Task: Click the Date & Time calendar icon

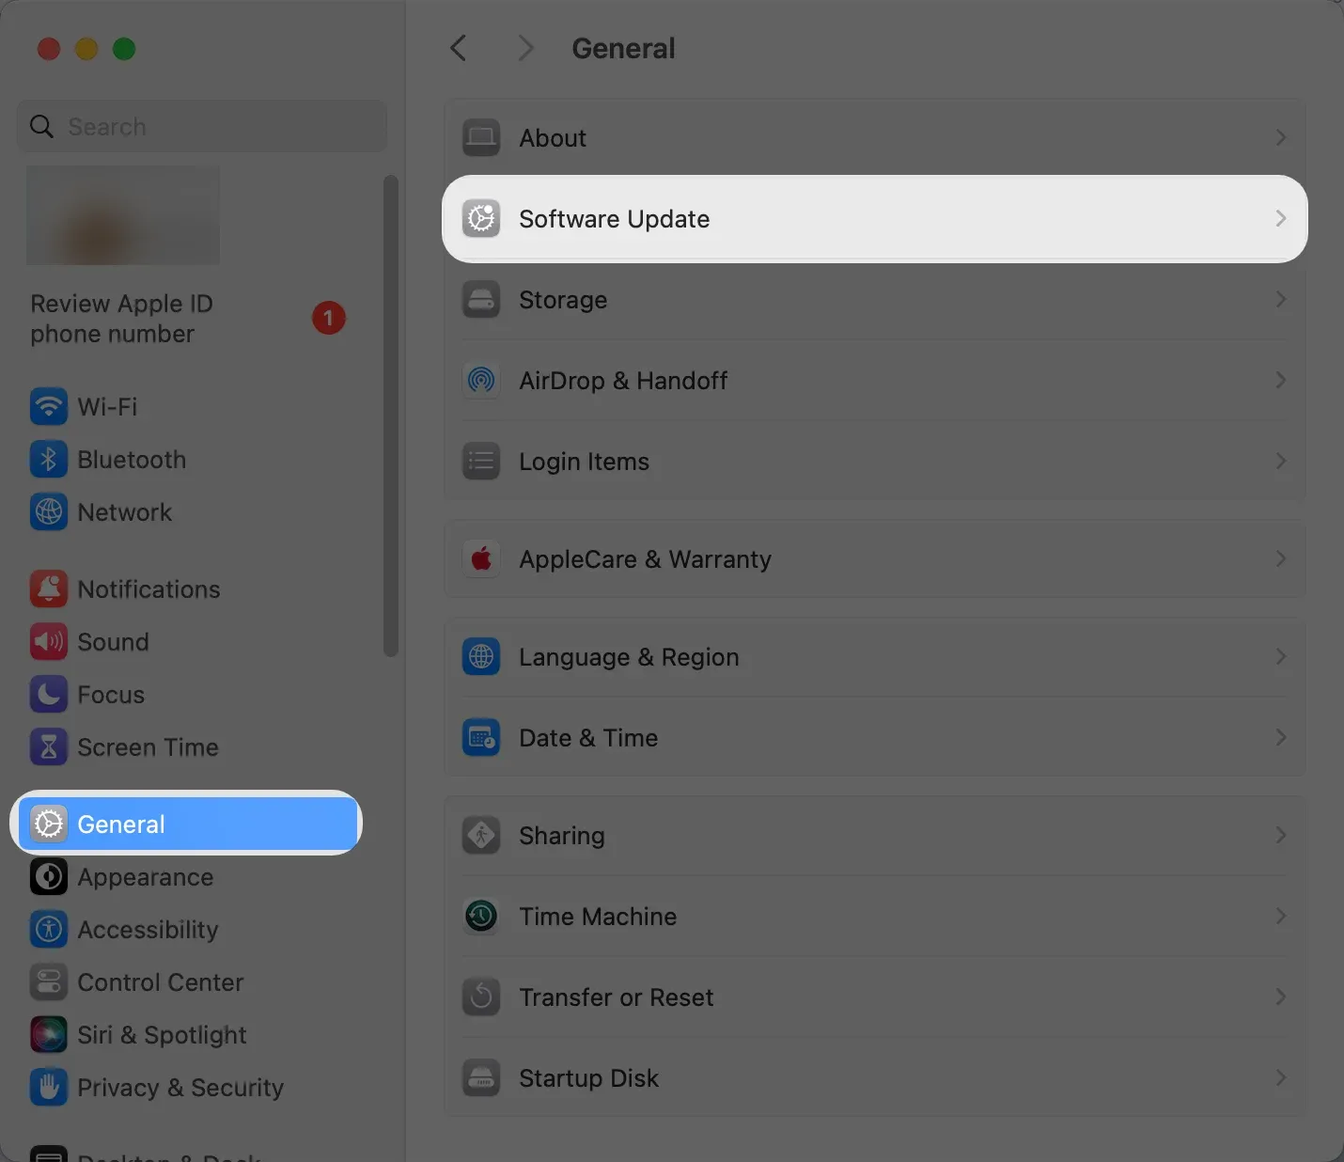Action: point(481,738)
